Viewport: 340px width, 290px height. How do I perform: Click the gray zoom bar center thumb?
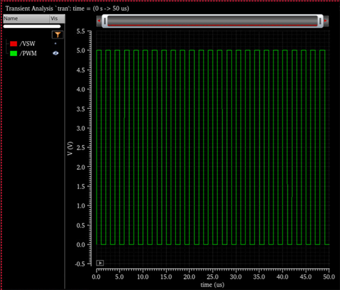212,21
